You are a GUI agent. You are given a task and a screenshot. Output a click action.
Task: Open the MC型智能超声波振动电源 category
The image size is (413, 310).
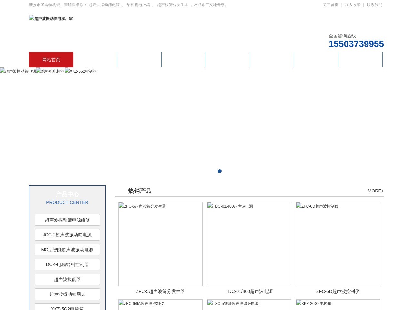(67, 250)
